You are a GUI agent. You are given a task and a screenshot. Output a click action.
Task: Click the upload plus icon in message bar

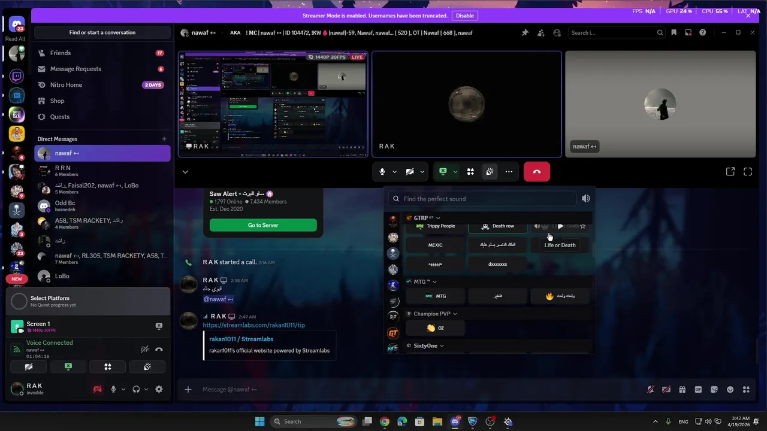[x=188, y=390]
